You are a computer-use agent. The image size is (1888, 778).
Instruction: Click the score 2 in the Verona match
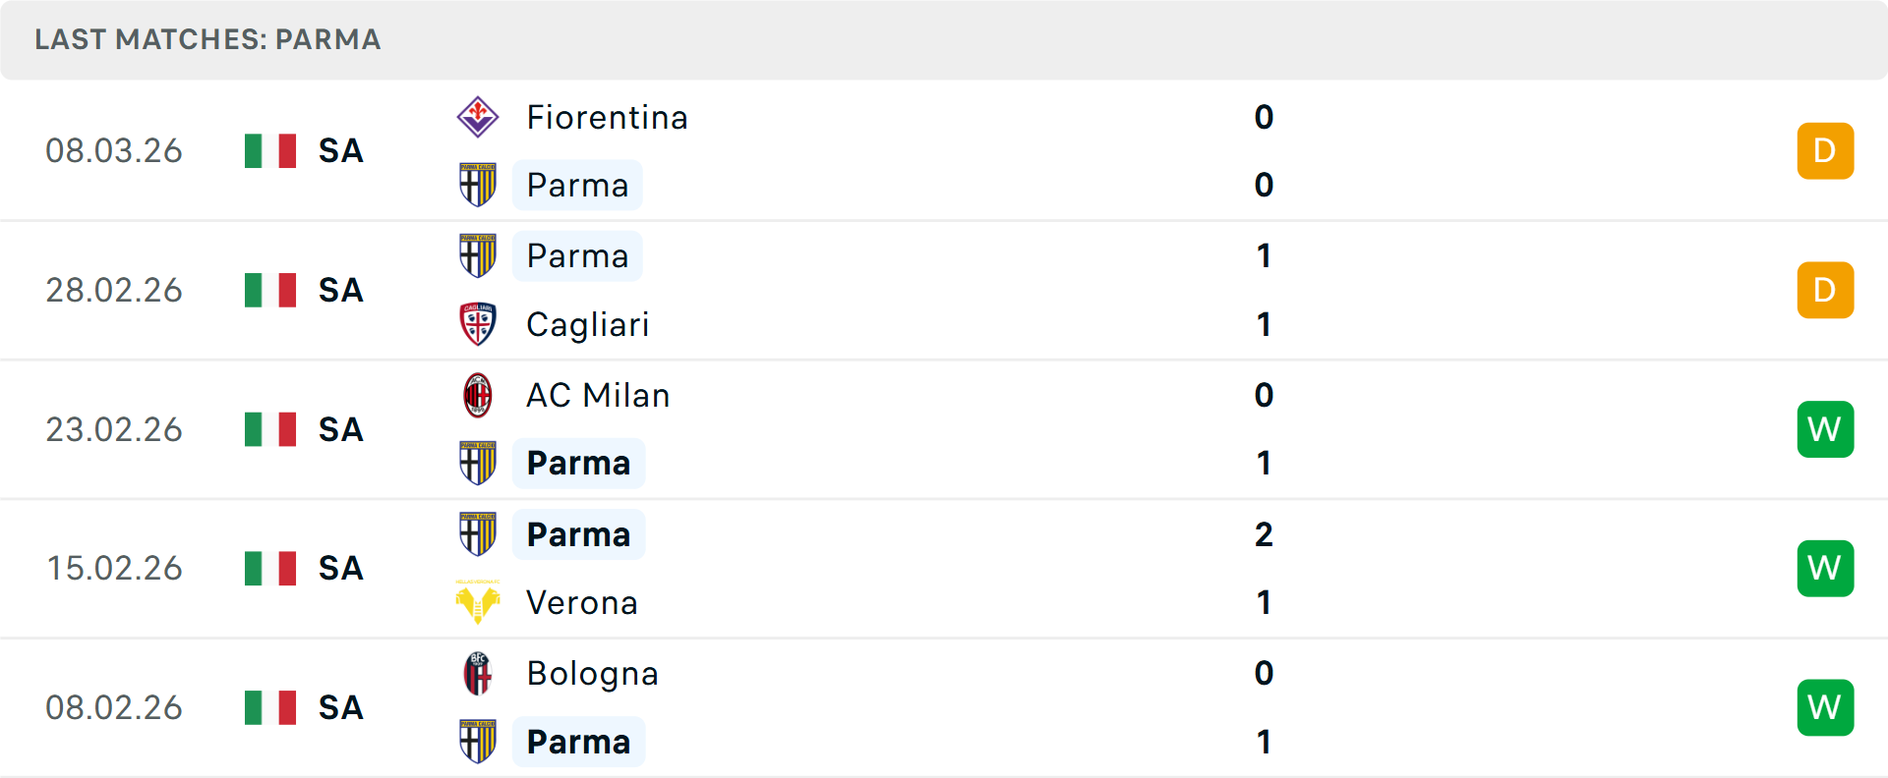(x=1263, y=534)
